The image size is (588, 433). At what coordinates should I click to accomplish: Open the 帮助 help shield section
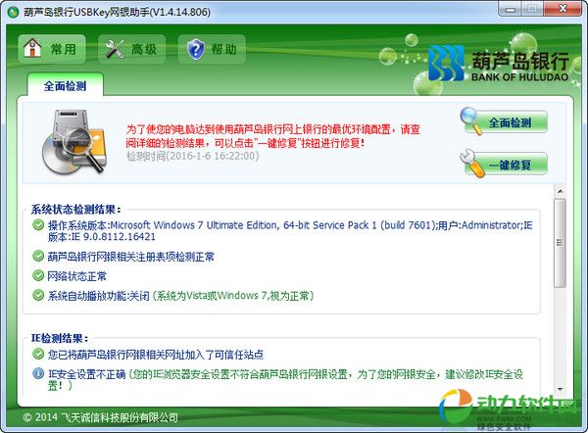[x=212, y=49]
